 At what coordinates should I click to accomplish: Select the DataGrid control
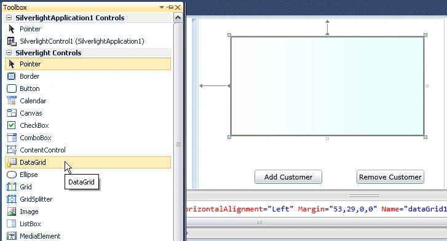(x=88, y=162)
